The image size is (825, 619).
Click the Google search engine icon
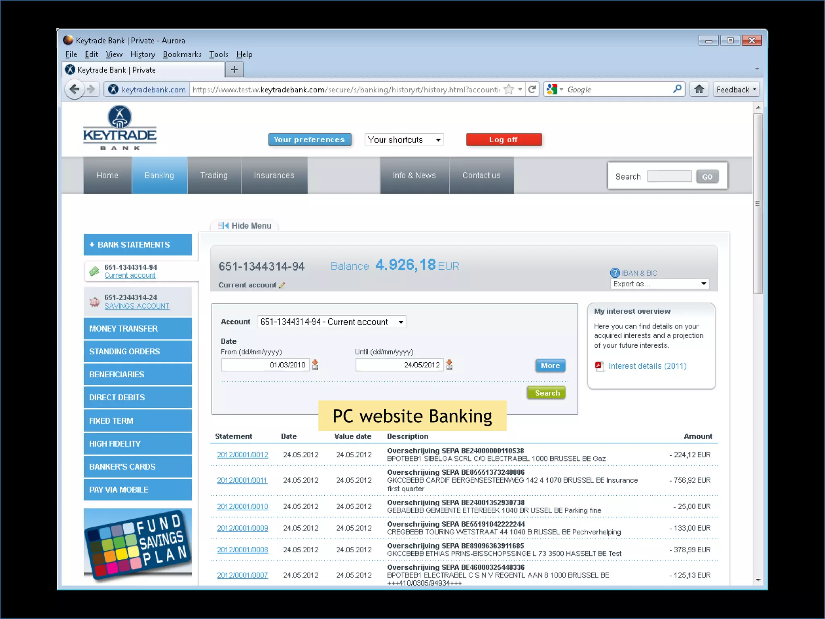pyautogui.click(x=551, y=89)
